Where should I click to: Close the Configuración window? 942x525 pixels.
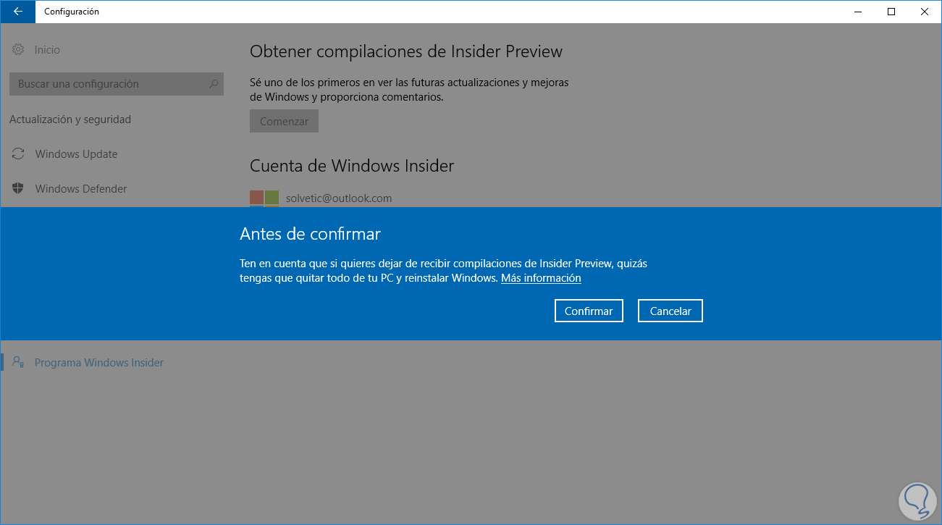[x=925, y=12]
